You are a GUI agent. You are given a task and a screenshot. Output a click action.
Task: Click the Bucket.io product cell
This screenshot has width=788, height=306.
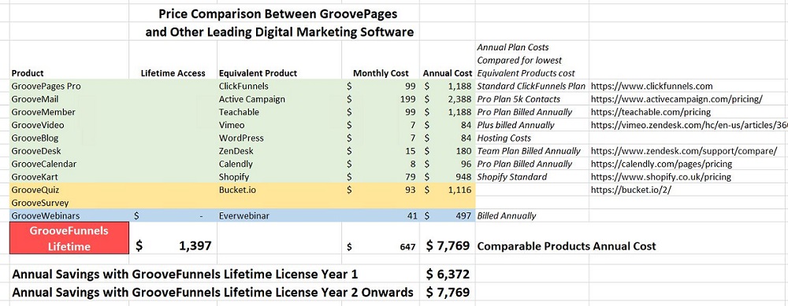[x=279, y=190]
